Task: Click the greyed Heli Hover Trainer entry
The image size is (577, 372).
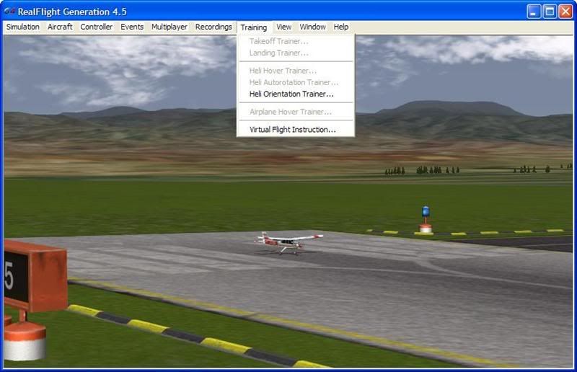Action: (x=296, y=71)
